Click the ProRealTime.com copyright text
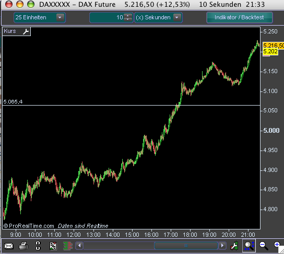 (29, 226)
